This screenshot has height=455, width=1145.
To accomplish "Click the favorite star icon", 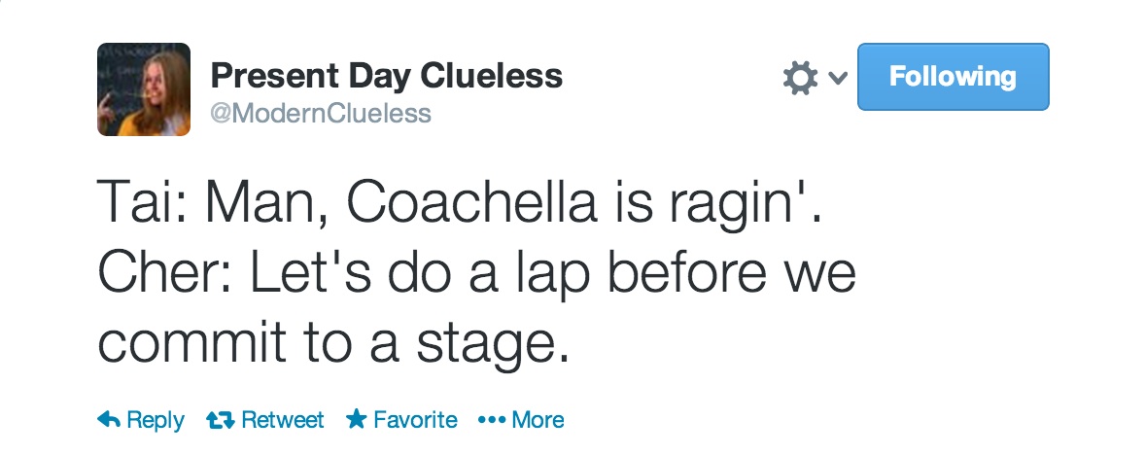I will pyautogui.click(x=357, y=420).
